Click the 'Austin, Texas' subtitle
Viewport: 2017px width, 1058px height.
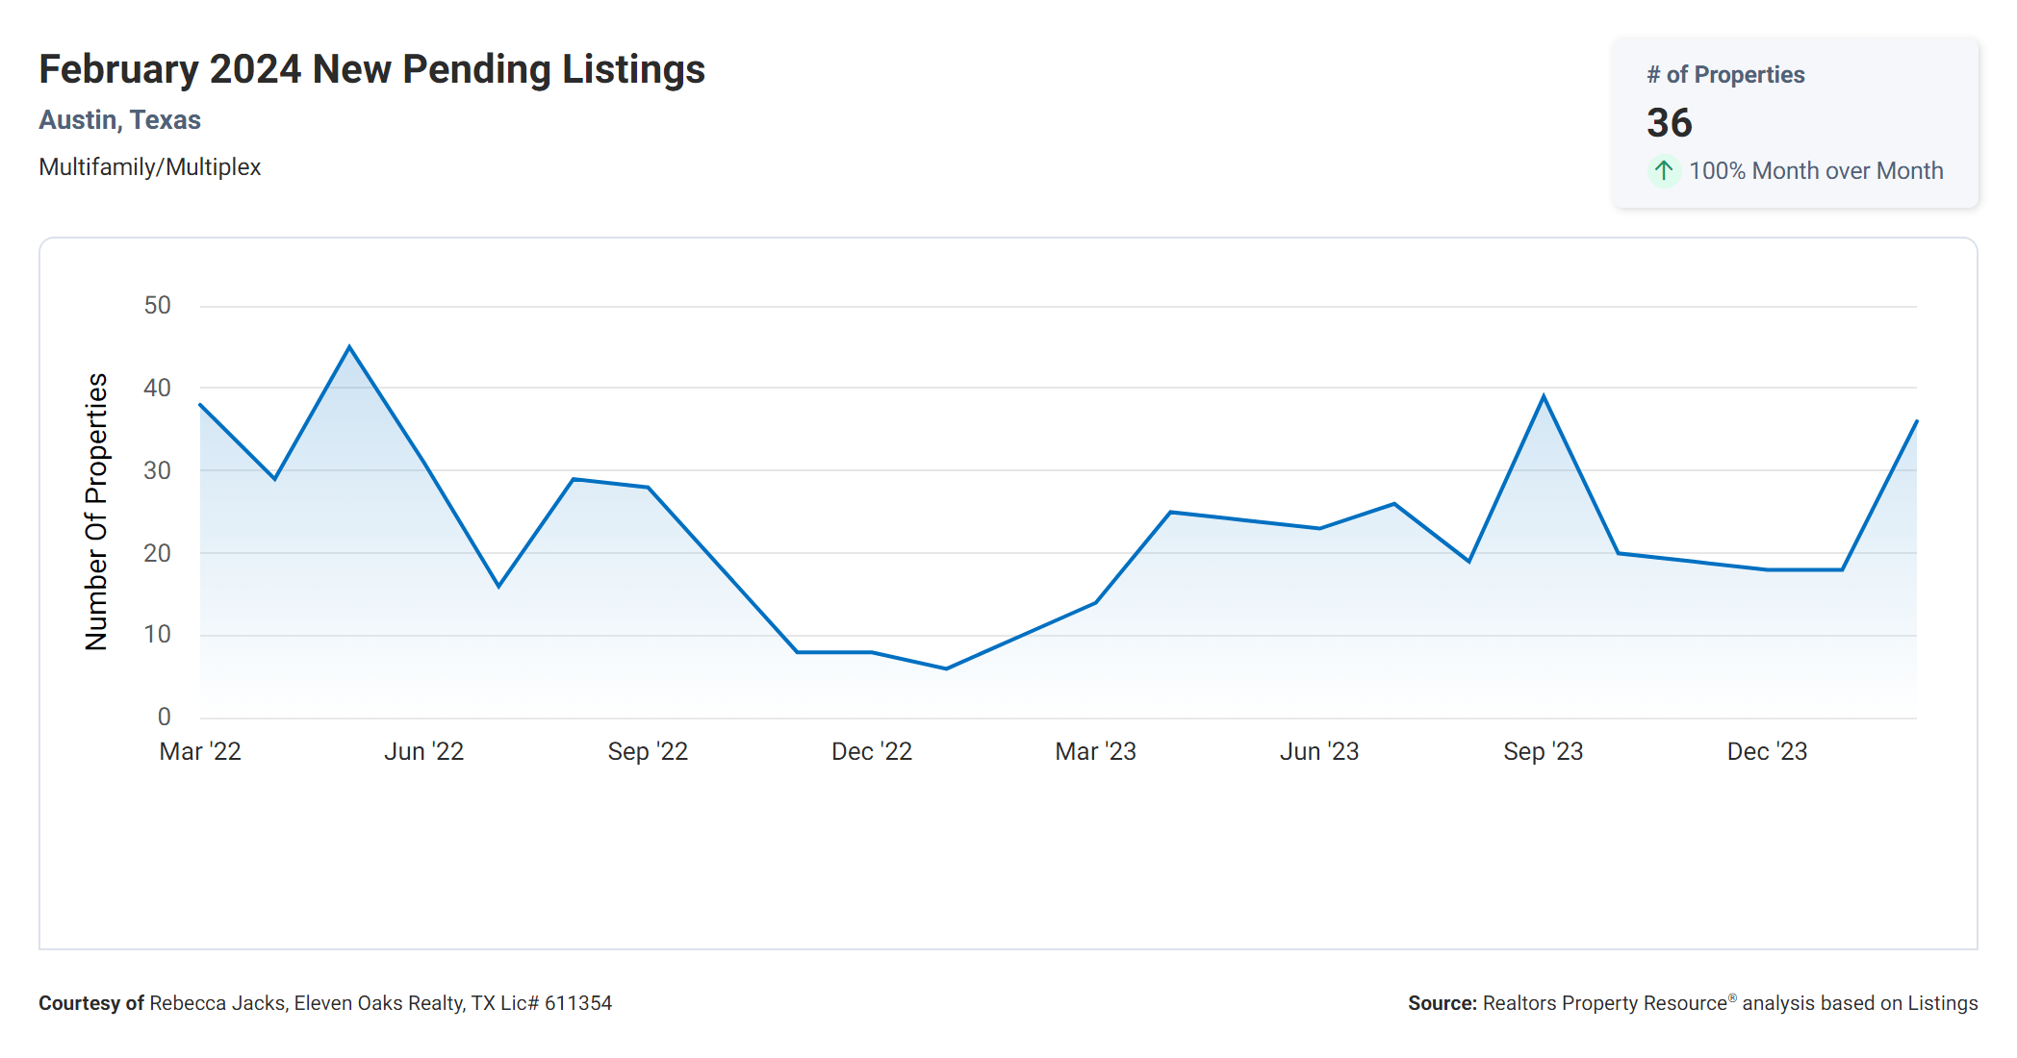(x=119, y=120)
